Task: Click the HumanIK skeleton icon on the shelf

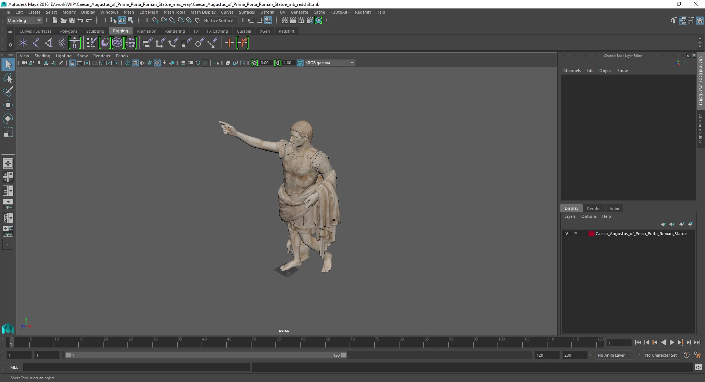Action: [x=75, y=43]
